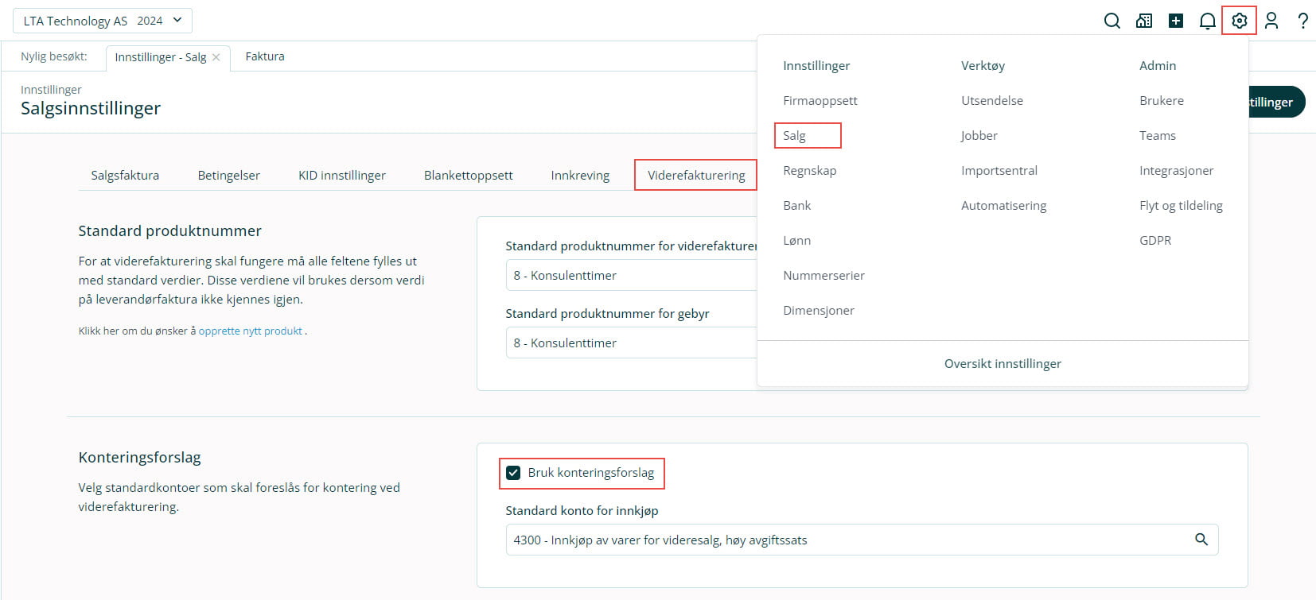The width and height of the screenshot is (1316, 600).
Task: Click the help question mark icon
Action: tap(1302, 21)
